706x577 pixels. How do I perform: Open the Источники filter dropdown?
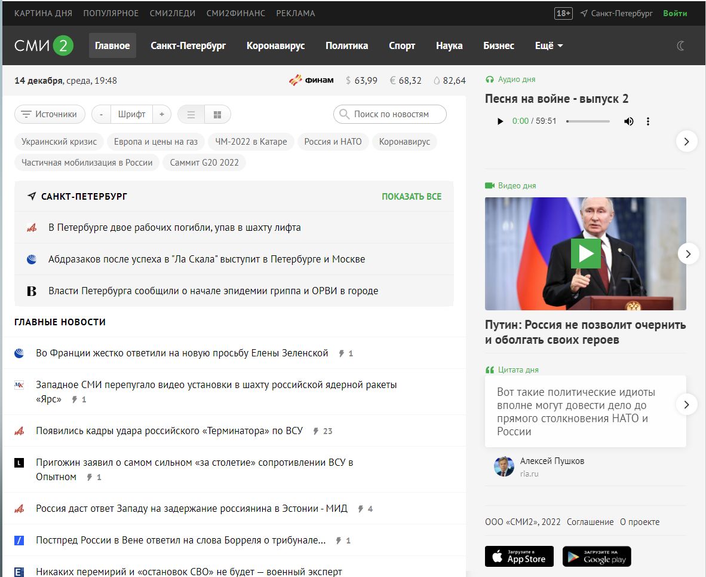point(50,114)
